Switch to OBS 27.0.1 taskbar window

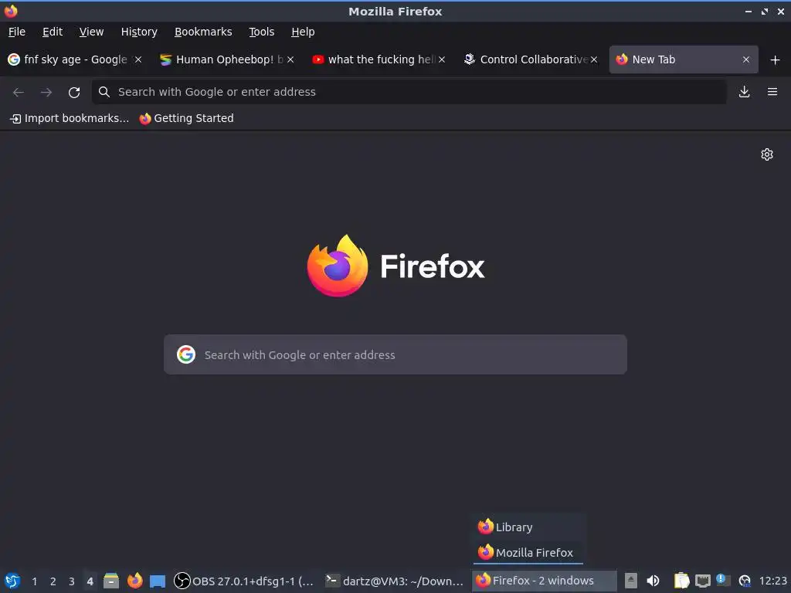coord(244,581)
